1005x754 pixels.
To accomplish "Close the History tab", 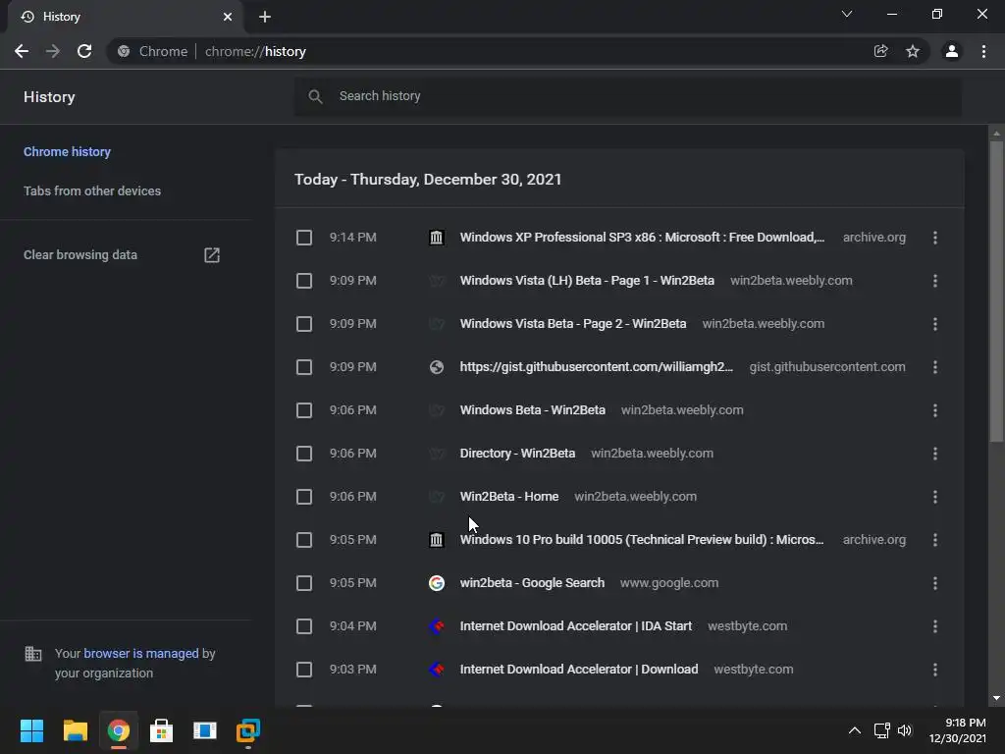I will [228, 17].
